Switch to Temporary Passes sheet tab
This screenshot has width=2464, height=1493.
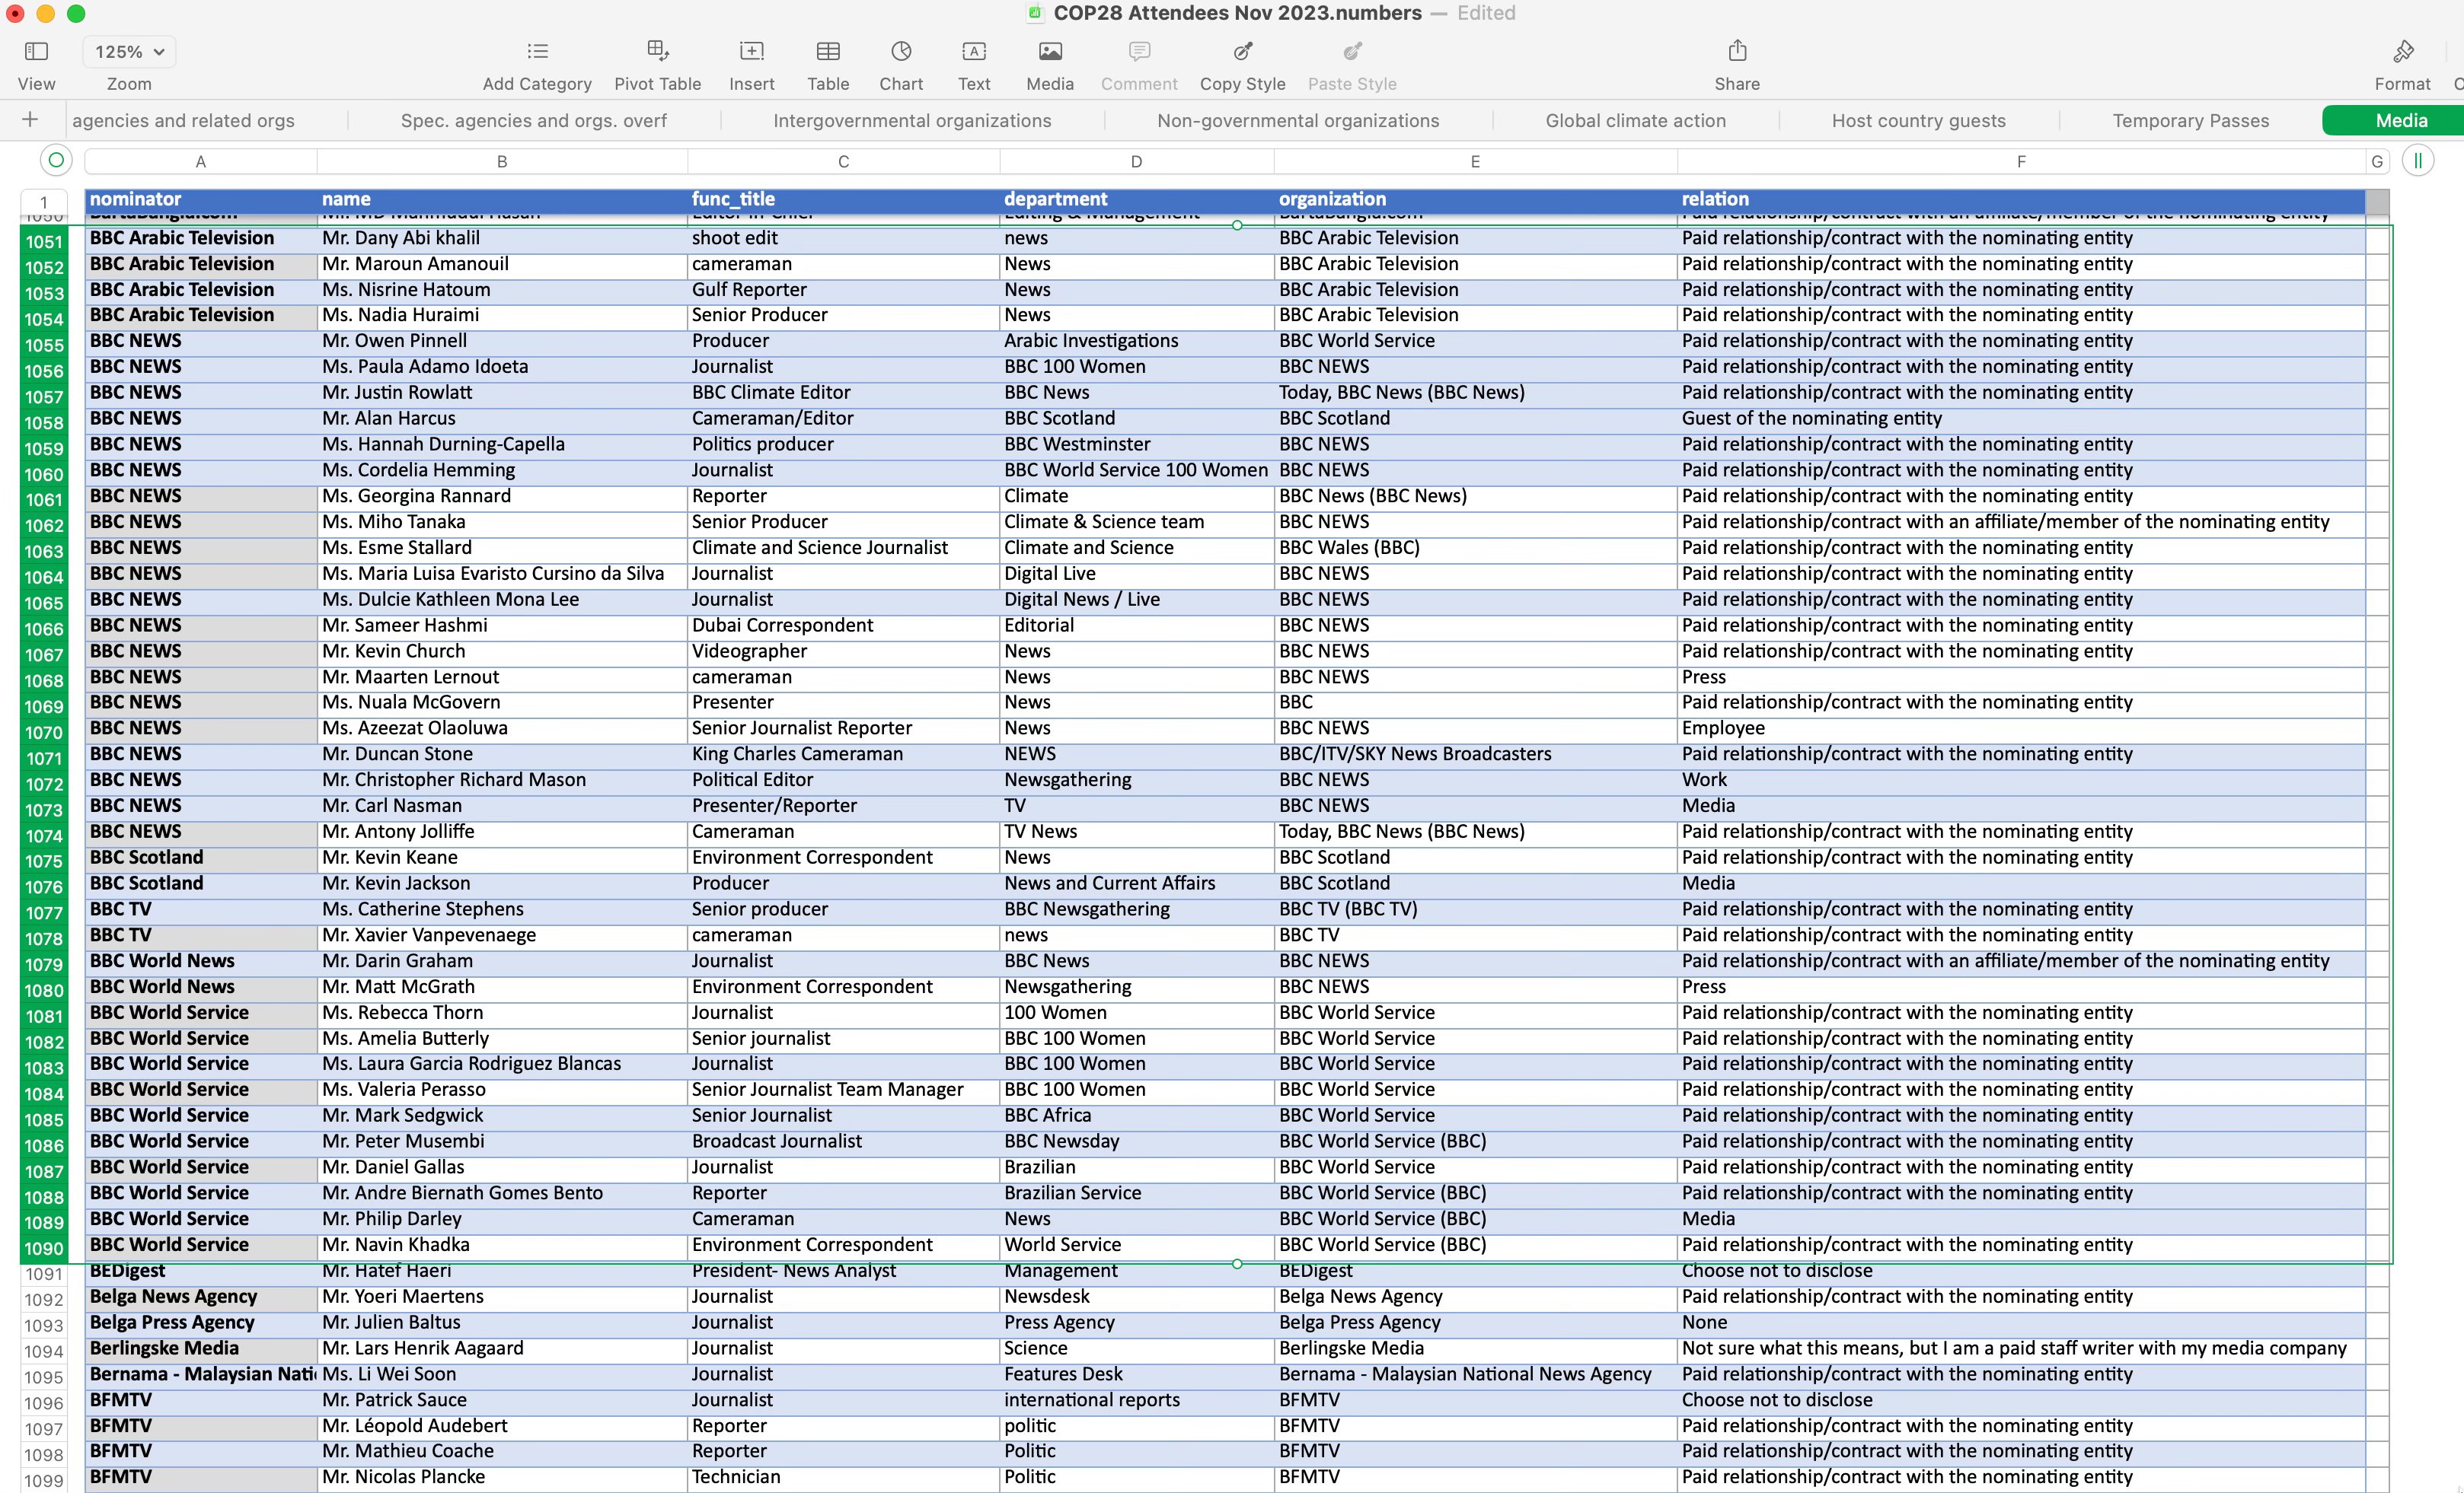click(2190, 121)
